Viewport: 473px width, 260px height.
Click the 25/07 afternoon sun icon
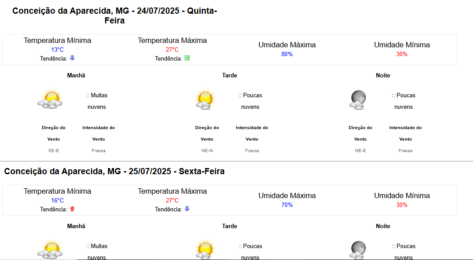[x=205, y=249]
